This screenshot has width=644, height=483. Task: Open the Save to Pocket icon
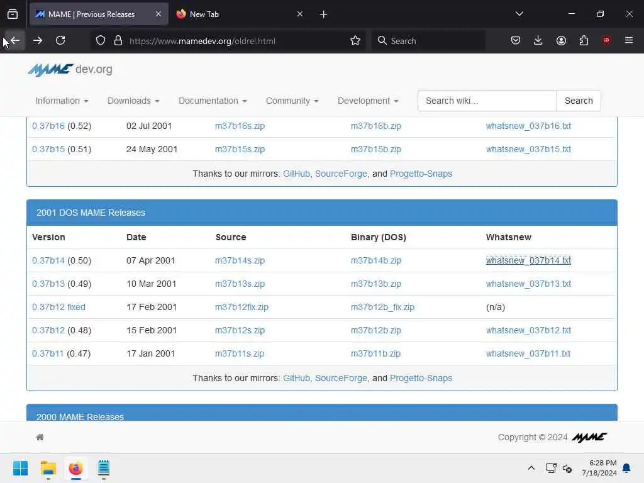[516, 41]
